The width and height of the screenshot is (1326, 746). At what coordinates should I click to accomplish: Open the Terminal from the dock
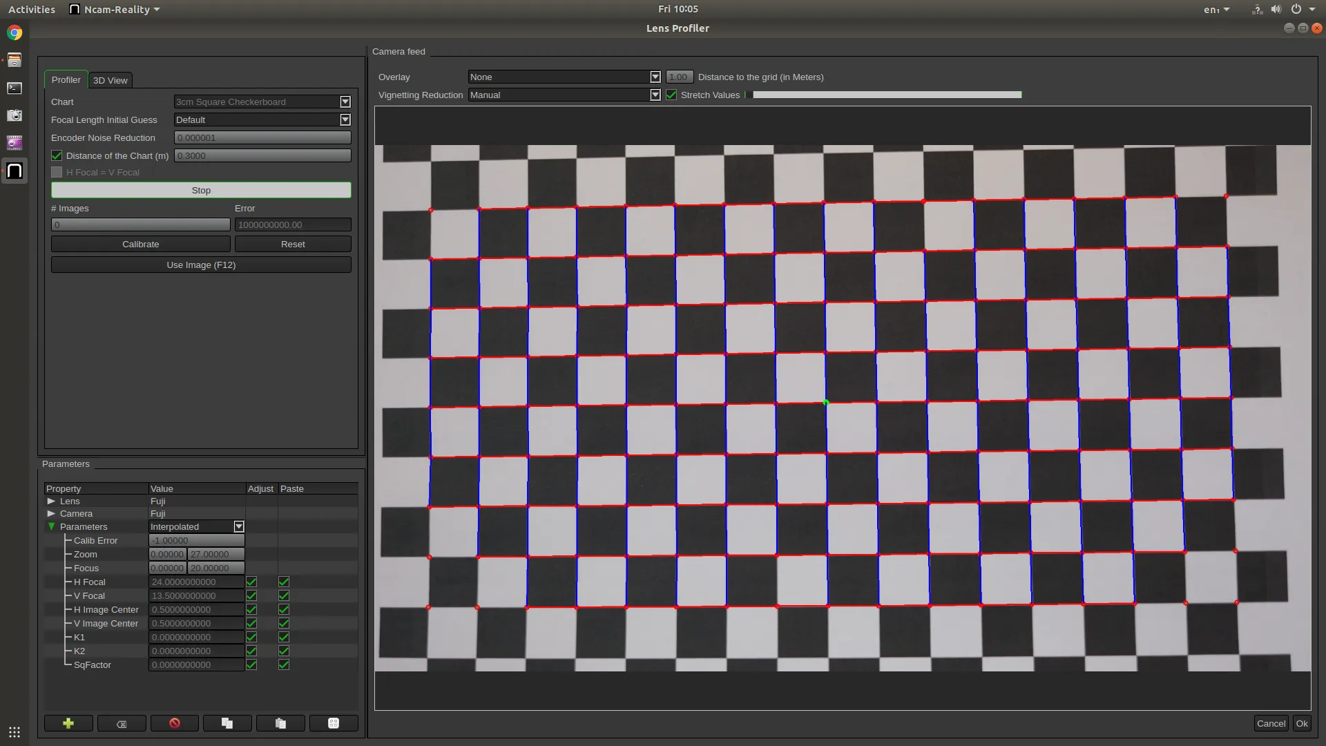[15, 88]
